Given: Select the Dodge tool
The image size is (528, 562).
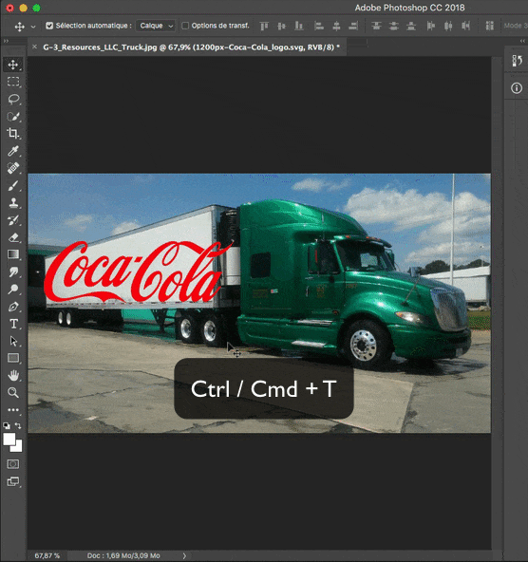Looking at the screenshot, I should pos(13,289).
